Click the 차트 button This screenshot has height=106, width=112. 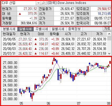coord(107,29)
